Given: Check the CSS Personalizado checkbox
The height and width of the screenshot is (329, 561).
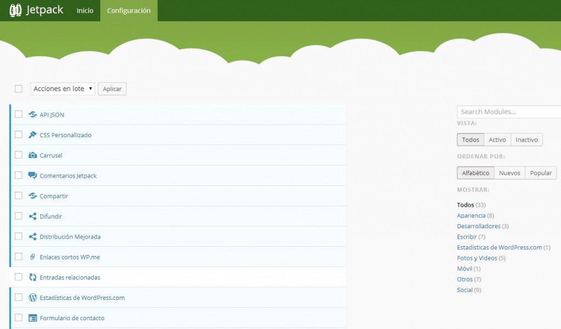Looking at the screenshot, I should 19,134.
